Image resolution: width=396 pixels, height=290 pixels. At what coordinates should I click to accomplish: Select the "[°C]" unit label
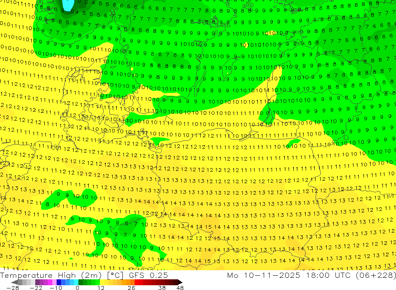click(115, 275)
